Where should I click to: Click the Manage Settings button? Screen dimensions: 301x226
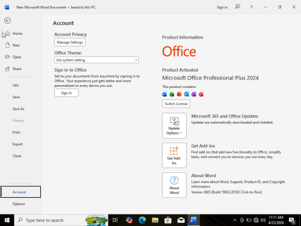pyautogui.click(x=70, y=42)
